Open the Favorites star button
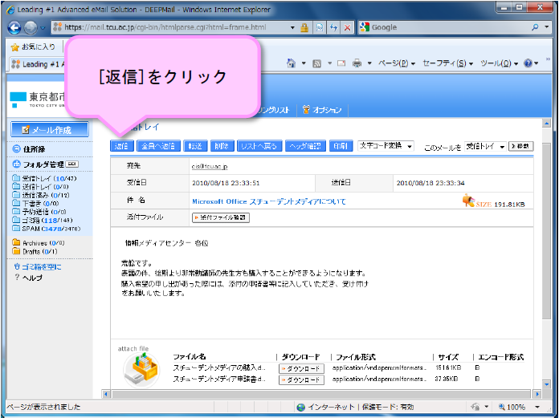Viewport: 559px width, 418px height. tap(33, 47)
